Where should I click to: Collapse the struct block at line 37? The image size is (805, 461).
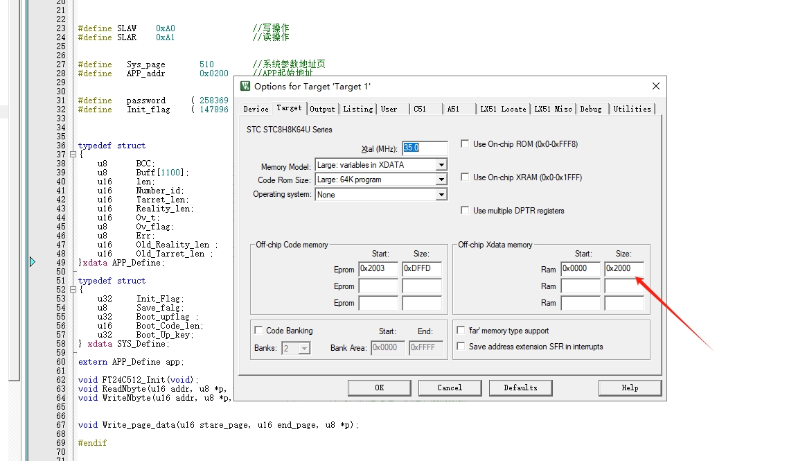point(73,154)
